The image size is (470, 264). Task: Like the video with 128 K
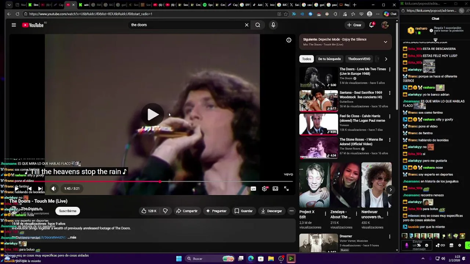(149, 211)
